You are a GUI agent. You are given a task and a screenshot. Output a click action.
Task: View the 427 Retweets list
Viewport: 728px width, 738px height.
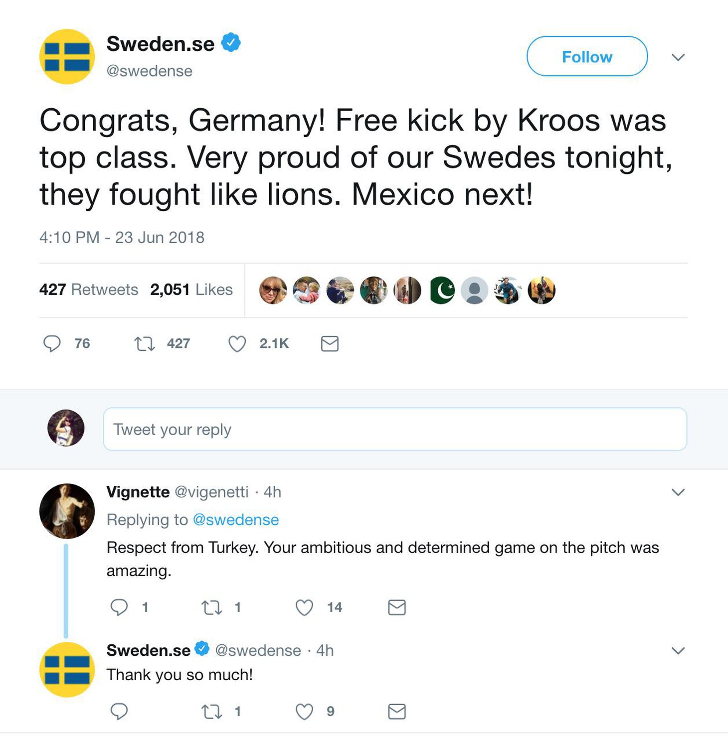point(89,290)
